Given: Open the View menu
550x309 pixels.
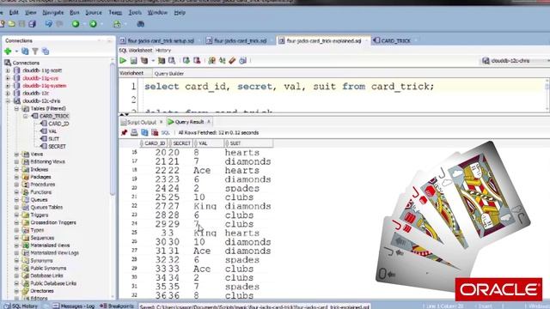Looking at the screenshot, I should click(31, 13).
